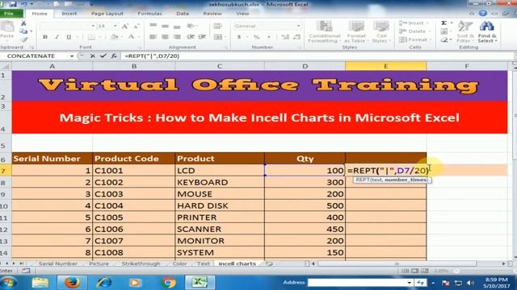Open the font size dropdown
The height and width of the screenshot is (290, 517).
tap(115, 26)
